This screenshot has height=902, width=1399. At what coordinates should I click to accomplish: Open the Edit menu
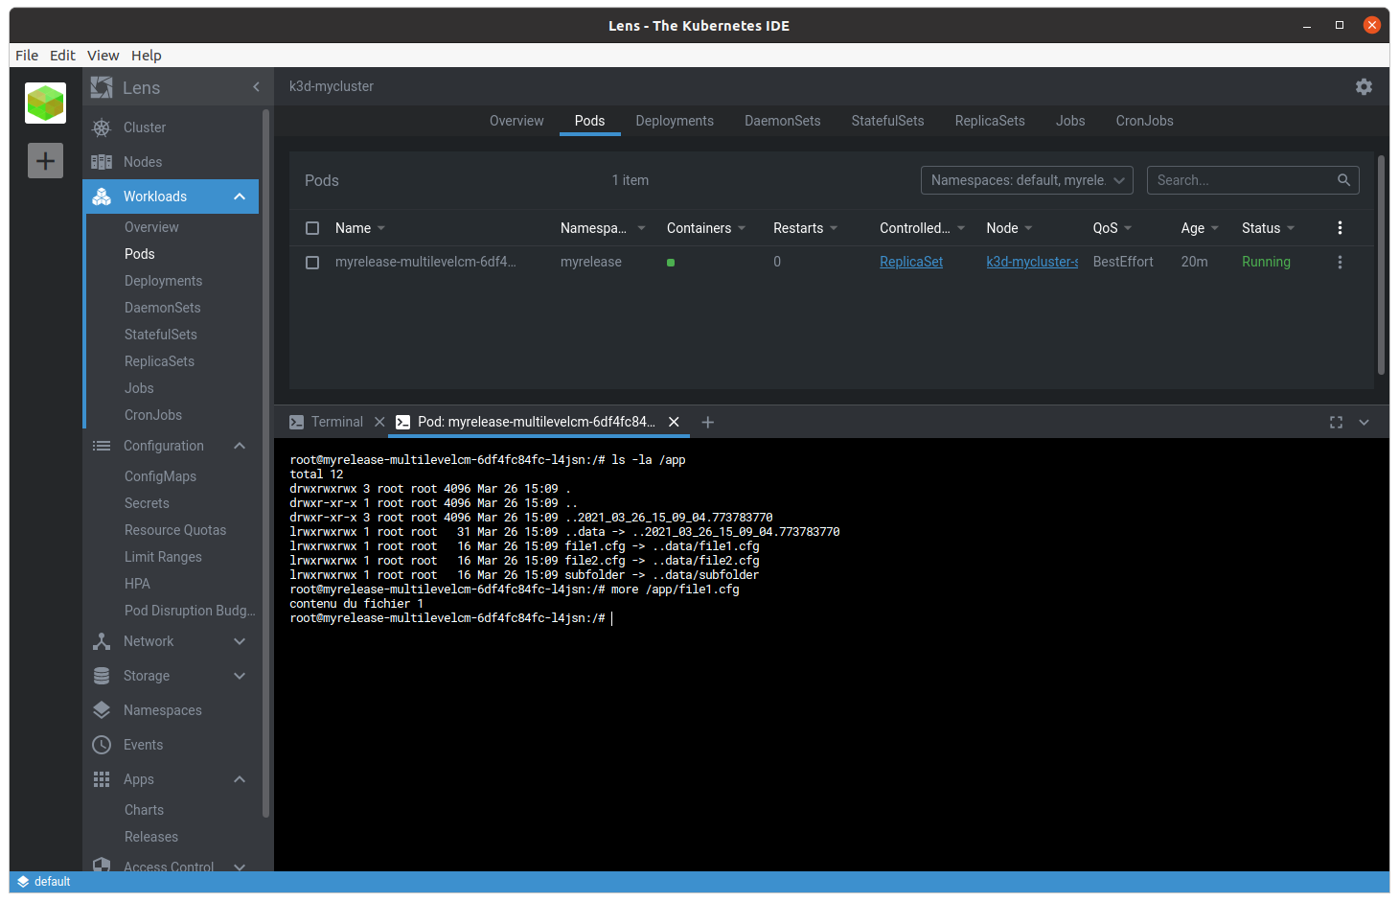pyautogui.click(x=62, y=56)
